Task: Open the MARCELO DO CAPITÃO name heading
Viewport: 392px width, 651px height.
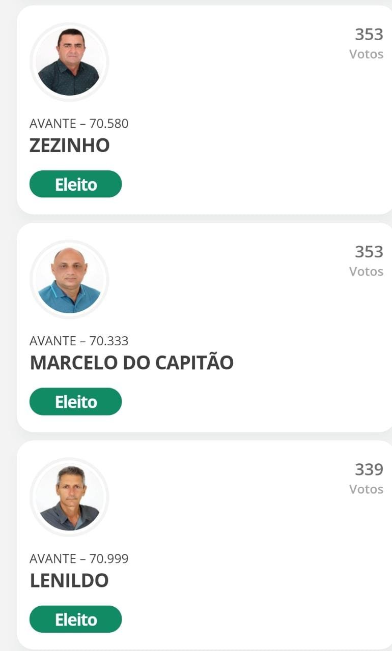Action: [131, 363]
